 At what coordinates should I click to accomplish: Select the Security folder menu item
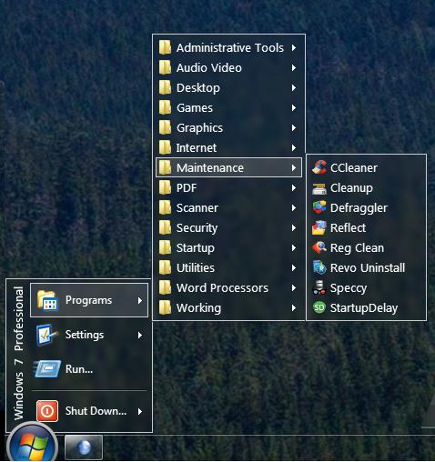(x=228, y=228)
